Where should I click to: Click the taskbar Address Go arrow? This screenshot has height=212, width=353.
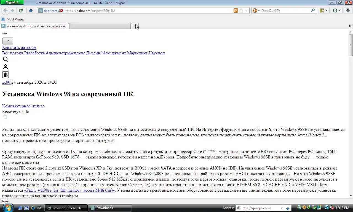(x=287, y=208)
